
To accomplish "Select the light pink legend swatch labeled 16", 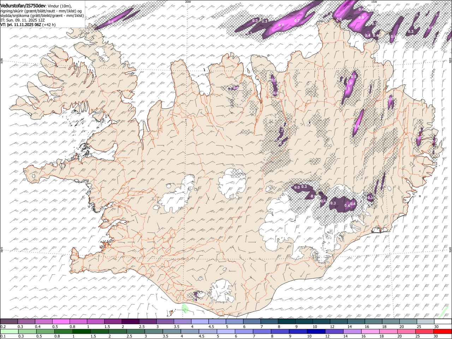I will pyautogui.click(x=370, y=332).
